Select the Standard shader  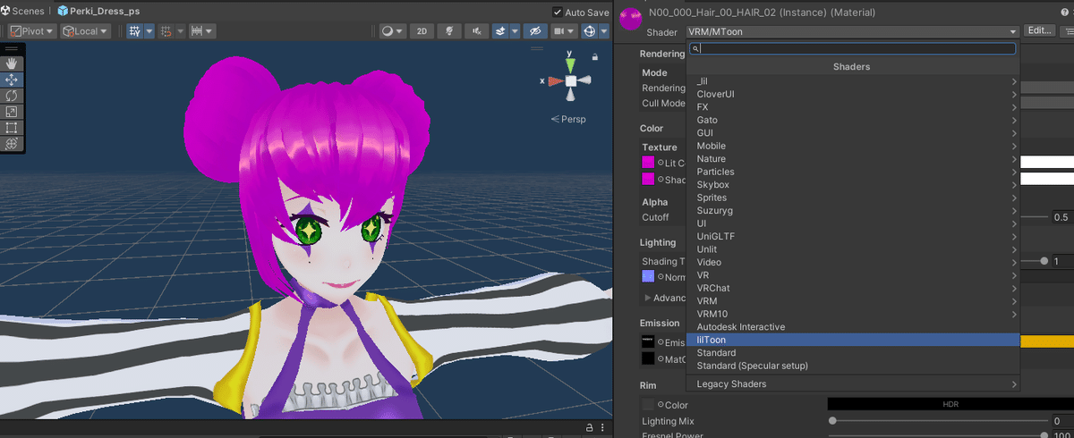point(853,353)
